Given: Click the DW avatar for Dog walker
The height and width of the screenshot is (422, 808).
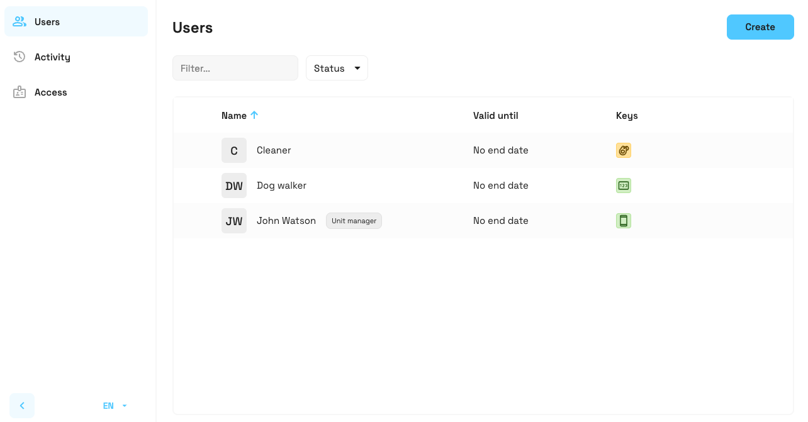Looking at the screenshot, I should coord(234,186).
